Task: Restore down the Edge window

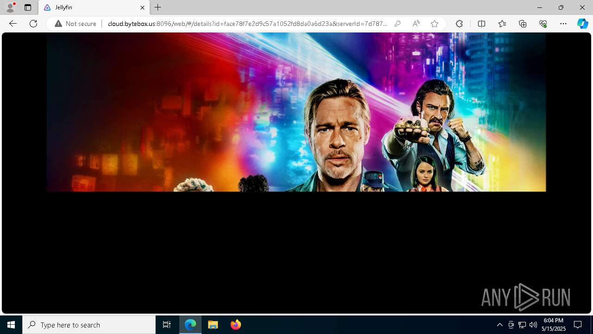Action: click(x=561, y=7)
